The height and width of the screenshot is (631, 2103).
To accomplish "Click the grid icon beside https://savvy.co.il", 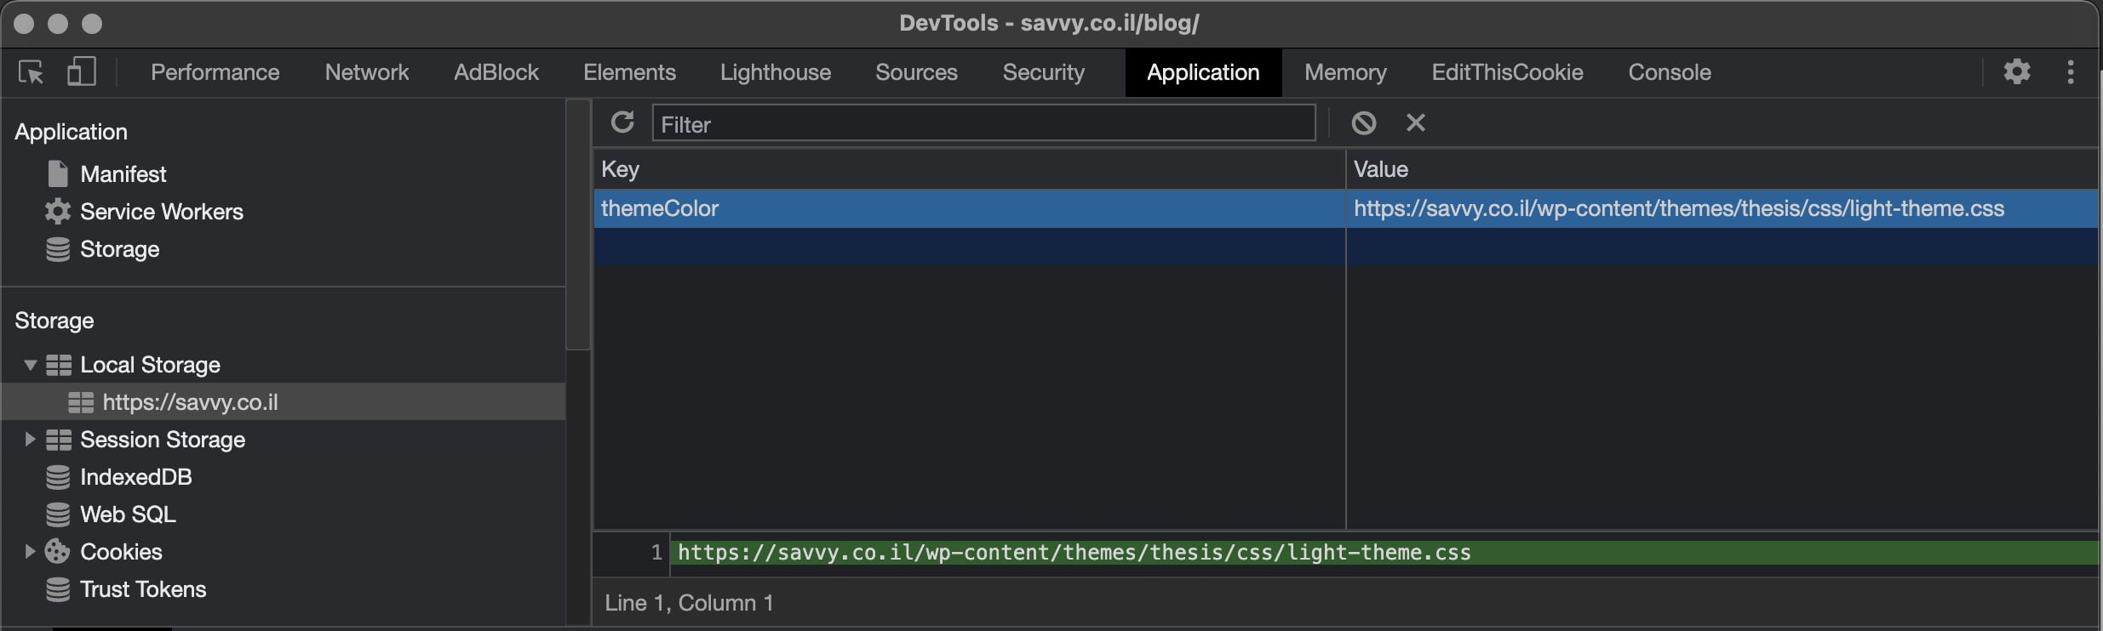I will [x=81, y=402].
